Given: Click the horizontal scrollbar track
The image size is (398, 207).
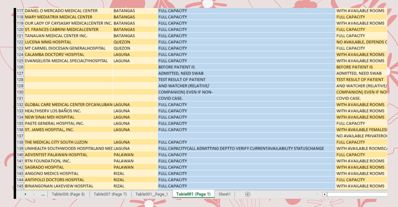Looking at the screenshot, I should [x=357, y=194].
